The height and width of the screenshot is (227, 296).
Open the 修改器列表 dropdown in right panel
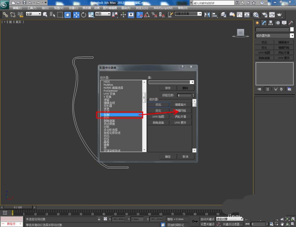coord(275,35)
